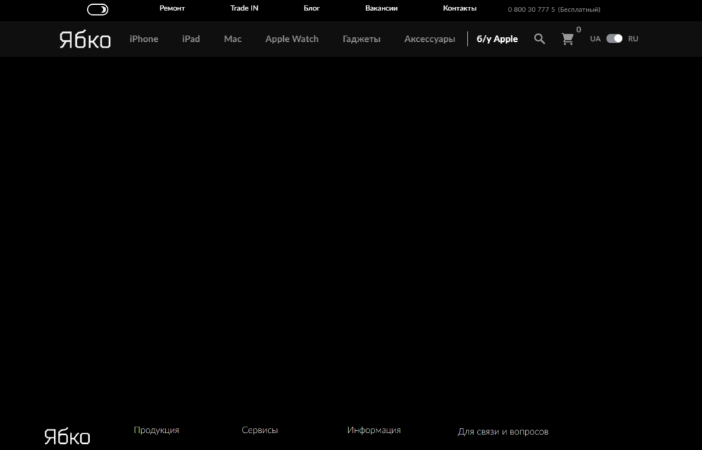This screenshot has width=702, height=450.
Task: Open the Контакты page
Action: coord(459,8)
